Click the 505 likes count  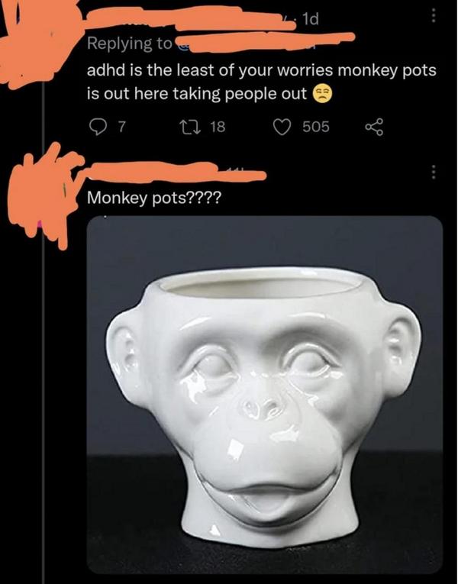click(315, 126)
